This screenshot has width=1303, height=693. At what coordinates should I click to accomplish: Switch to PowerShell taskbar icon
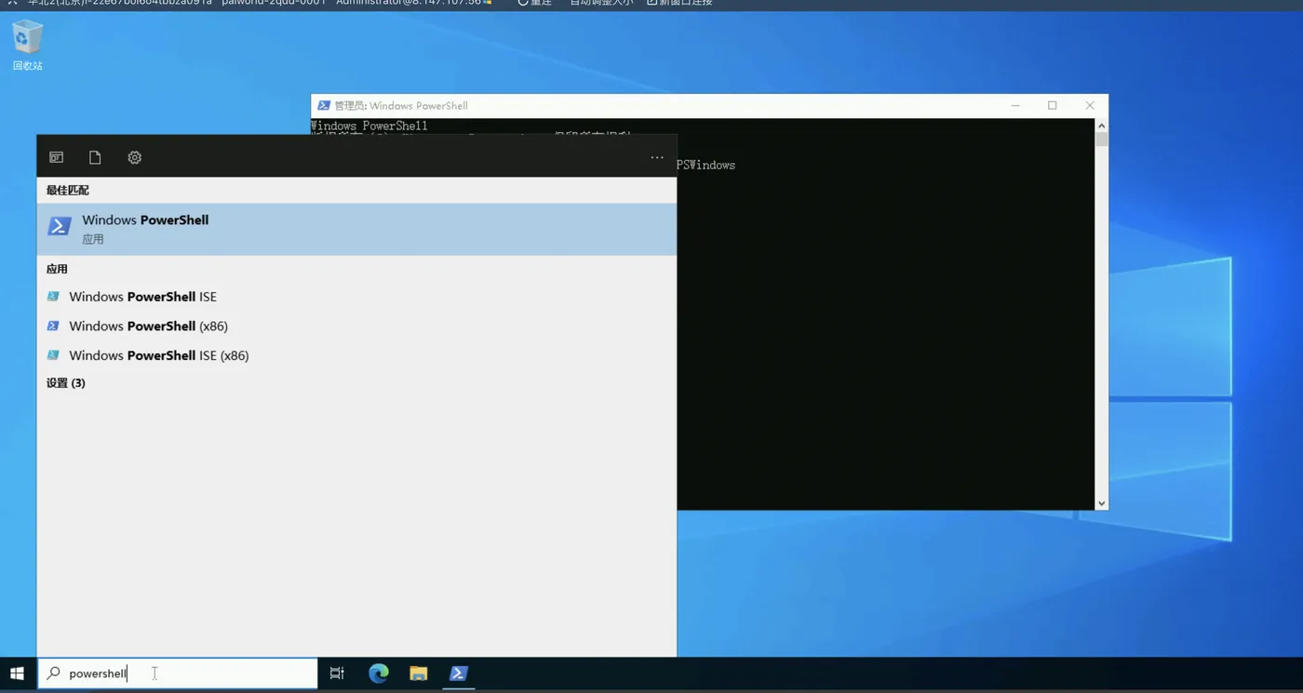pos(458,673)
